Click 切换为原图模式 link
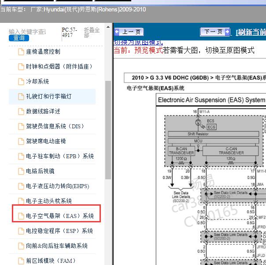This screenshot has width=266, height=265. (138, 42)
